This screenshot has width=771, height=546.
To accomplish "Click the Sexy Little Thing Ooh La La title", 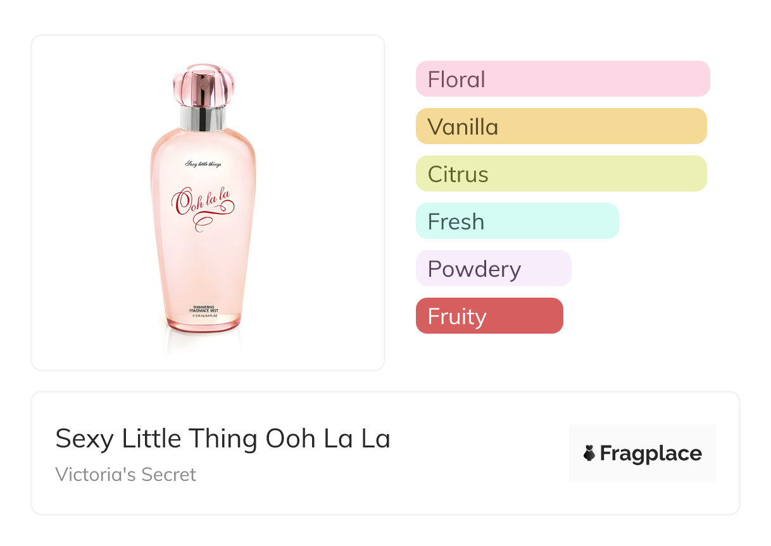I will point(223,439).
